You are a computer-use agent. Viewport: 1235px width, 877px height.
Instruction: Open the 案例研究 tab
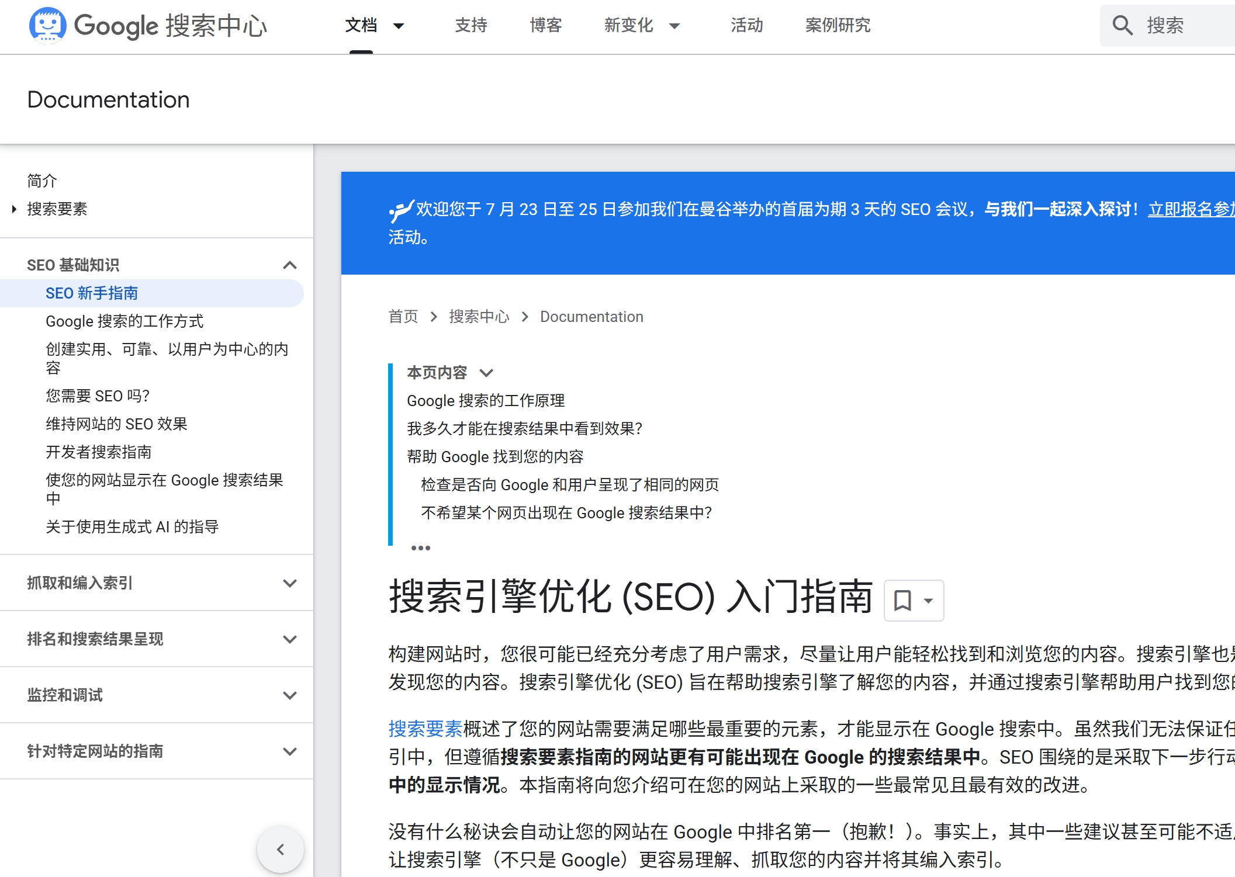[838, 25]
